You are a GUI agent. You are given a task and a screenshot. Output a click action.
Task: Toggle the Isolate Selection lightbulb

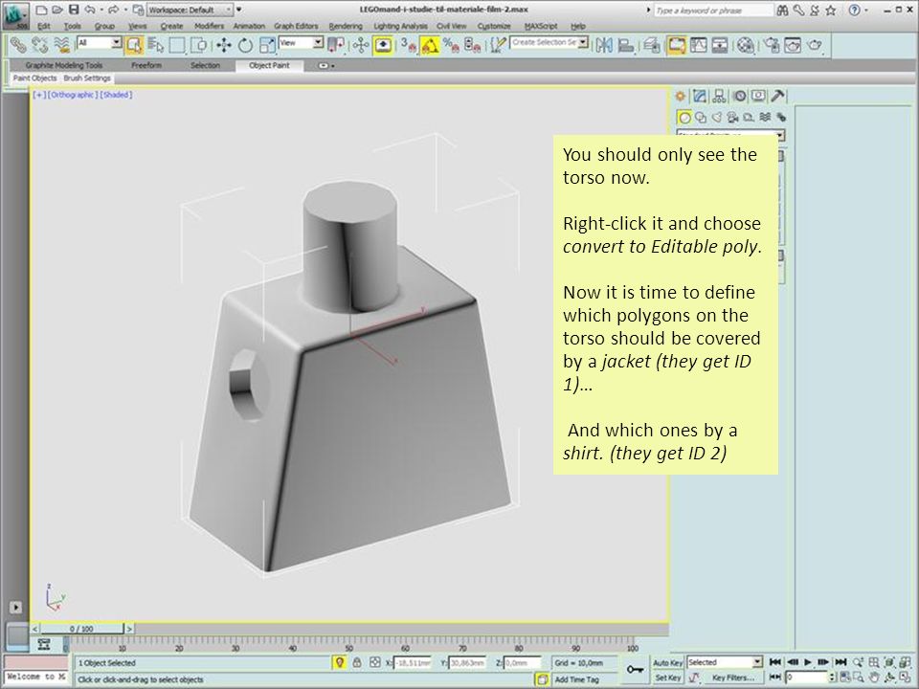click(x=339, y=662)
